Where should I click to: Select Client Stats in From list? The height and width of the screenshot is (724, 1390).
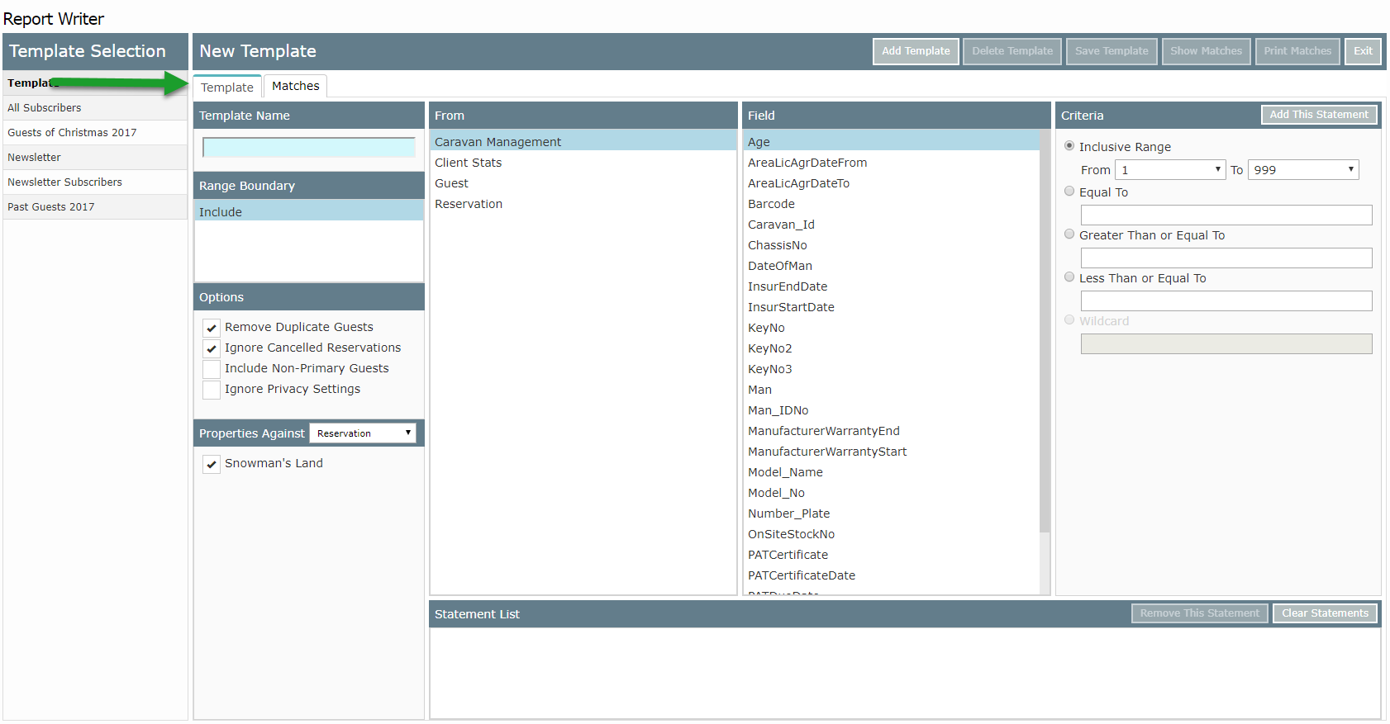[x=583, y=163]
